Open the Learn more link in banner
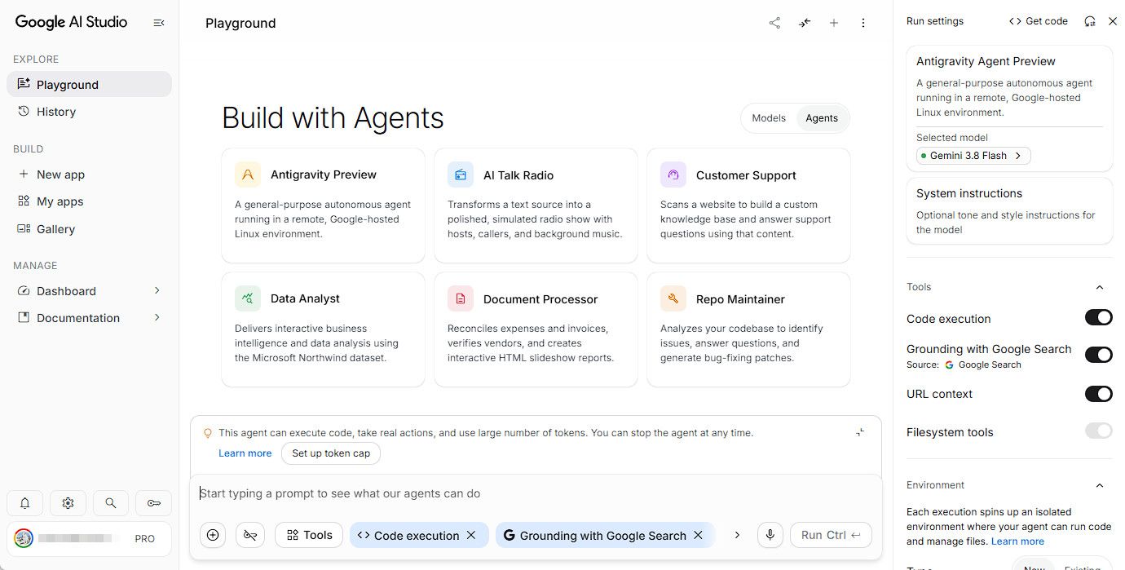Image resolution: width=1125 pixels, height=570 pixels. tap(245, 453)
